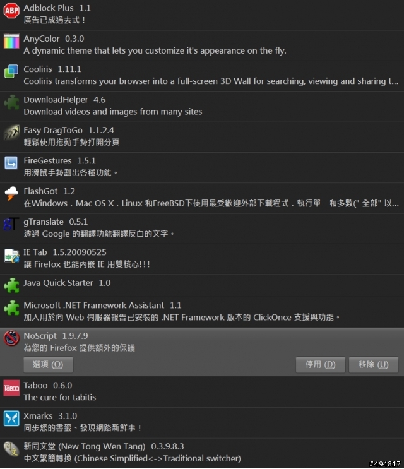Remove NoScript using 移除 (U) button
The image size is (404, 469).
tap(374, 364)
